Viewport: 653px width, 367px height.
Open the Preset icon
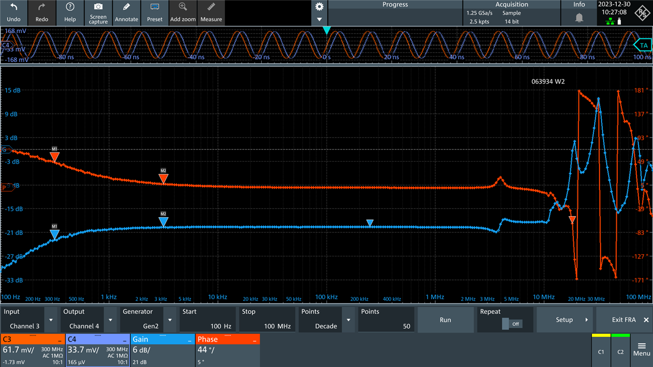155,7
